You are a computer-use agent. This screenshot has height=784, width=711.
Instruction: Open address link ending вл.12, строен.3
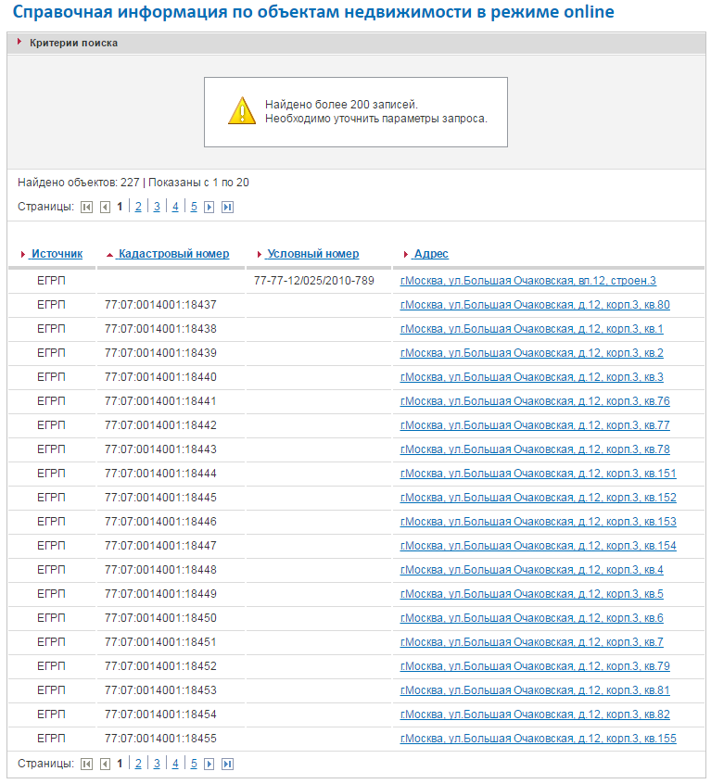pyautogui.click(x=527, y=281)
